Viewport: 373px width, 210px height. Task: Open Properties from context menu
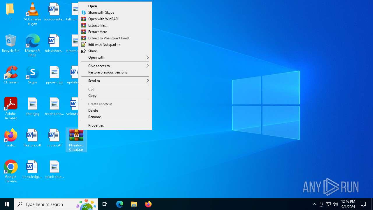click(115, 125)
